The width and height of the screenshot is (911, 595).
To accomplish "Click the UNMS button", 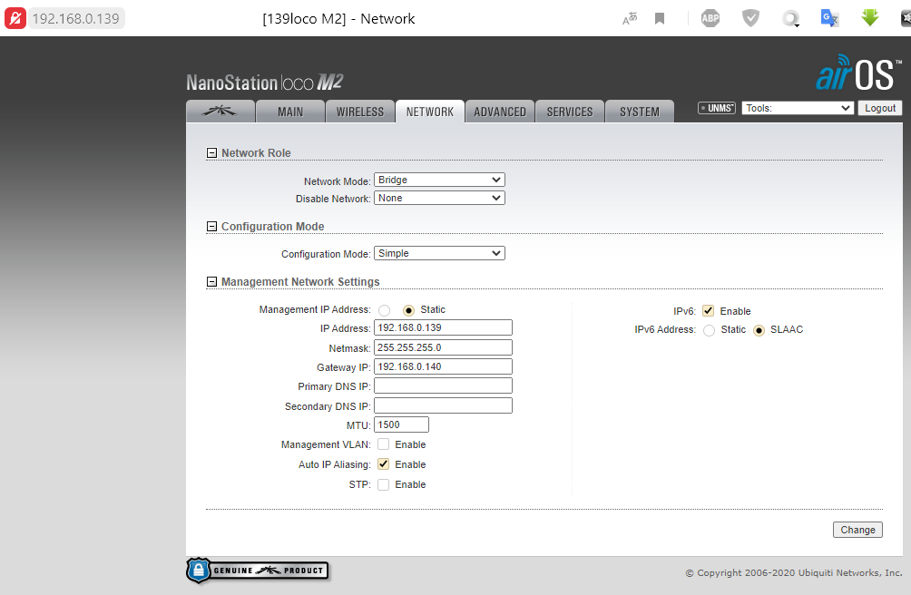I will coord(717,108).
